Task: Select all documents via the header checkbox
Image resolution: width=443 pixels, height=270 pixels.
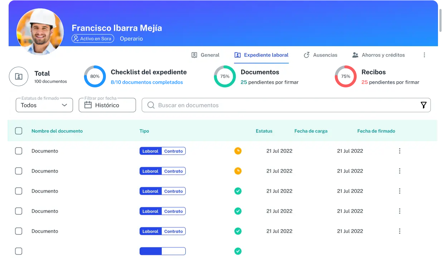Action: pyautogui.click(x=19, y=131)
